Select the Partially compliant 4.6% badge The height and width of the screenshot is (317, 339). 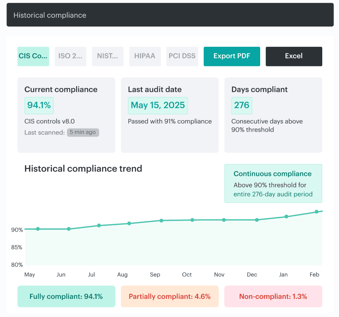[x=169, y=296]
